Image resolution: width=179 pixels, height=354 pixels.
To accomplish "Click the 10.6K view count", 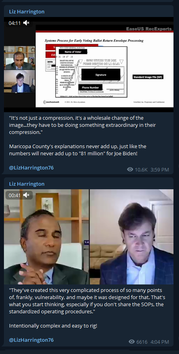I will [x=141, y=169].
